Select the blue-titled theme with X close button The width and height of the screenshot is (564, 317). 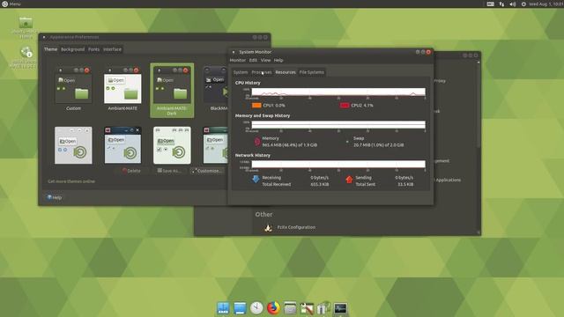(x=122, y=145)
